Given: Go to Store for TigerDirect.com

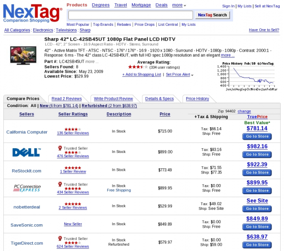Looking at the screenshot, I should coord(257,245).
